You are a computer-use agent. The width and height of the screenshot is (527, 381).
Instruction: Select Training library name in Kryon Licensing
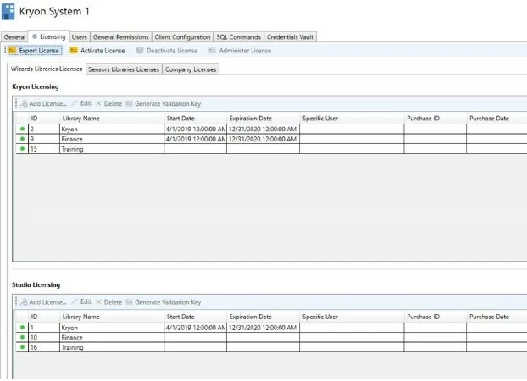[72, 149]
